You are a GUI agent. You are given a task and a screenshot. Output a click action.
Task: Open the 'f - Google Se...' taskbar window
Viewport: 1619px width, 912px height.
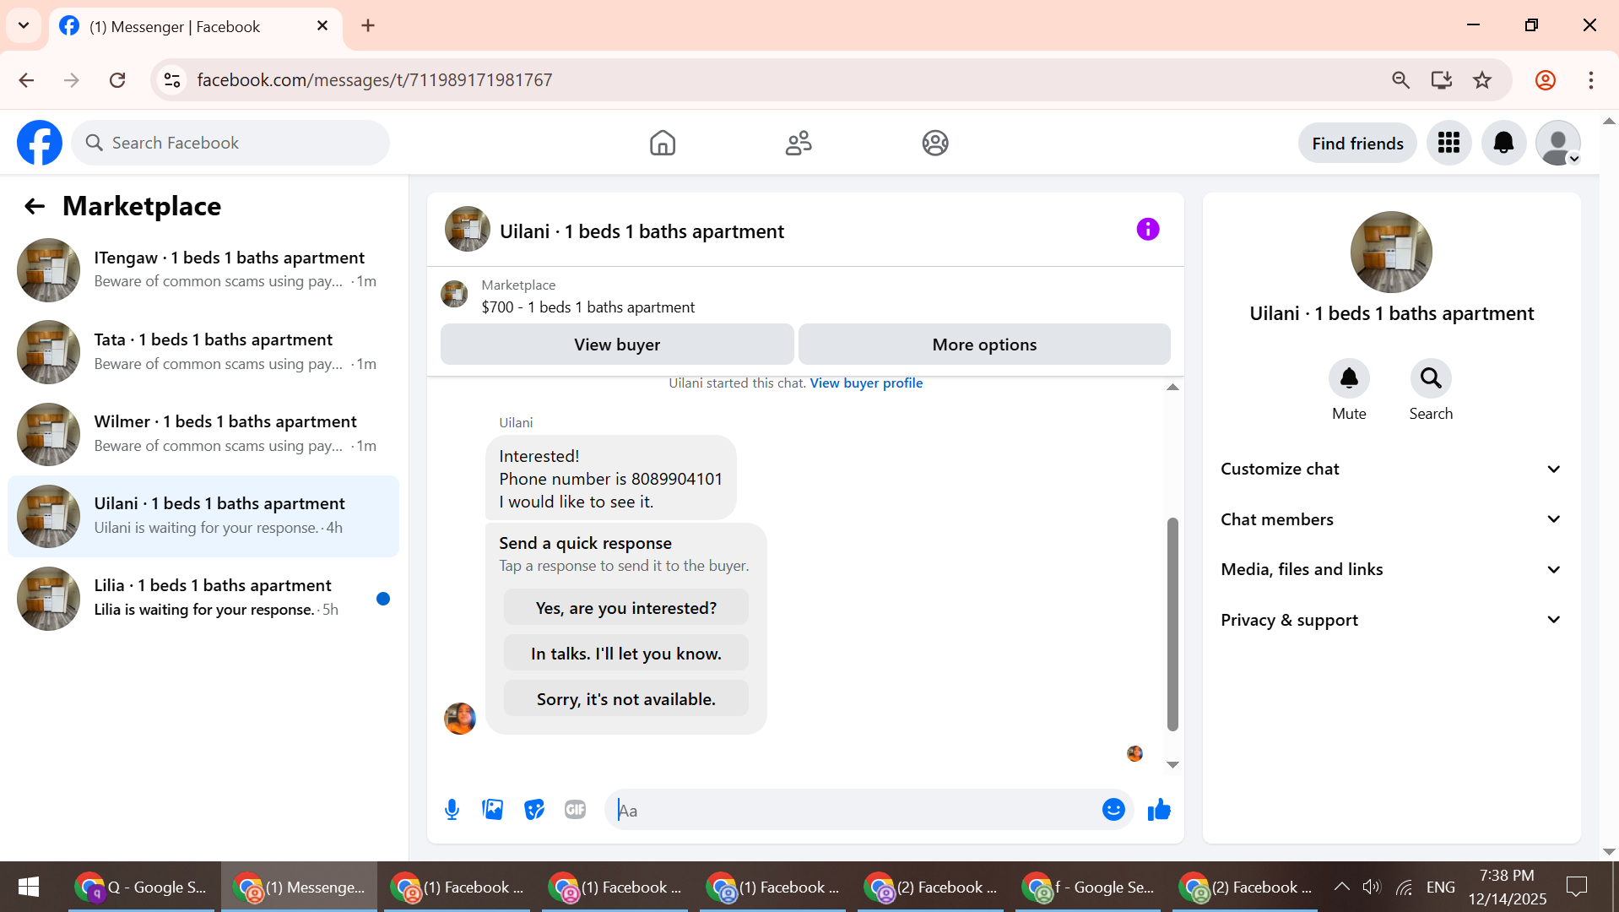pyautogui.click(x=1089, y=887)
